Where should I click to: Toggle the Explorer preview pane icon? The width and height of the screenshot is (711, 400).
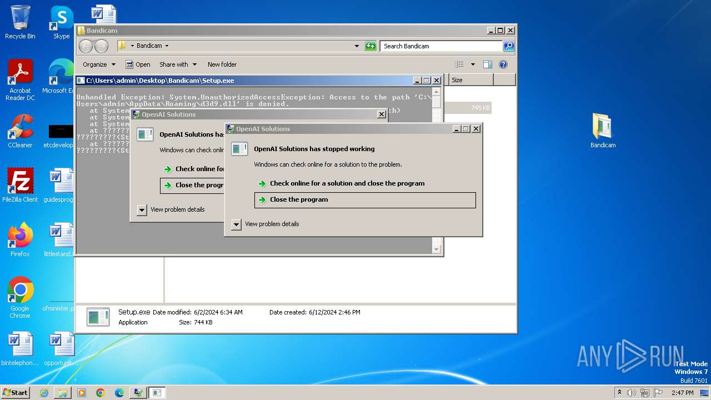pos(488,64)
